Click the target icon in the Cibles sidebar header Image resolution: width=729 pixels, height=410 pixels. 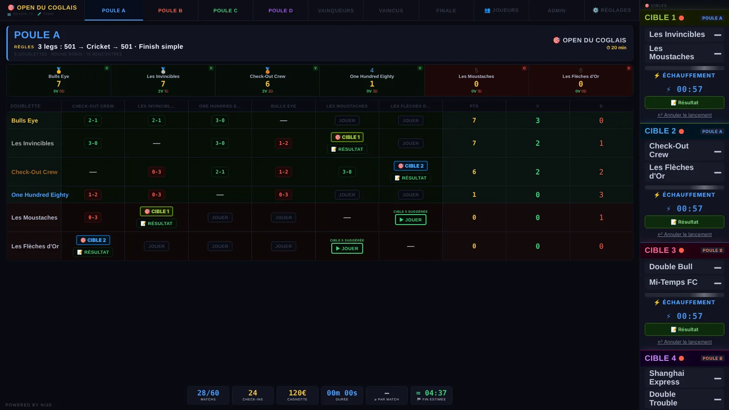pos(647,5)
